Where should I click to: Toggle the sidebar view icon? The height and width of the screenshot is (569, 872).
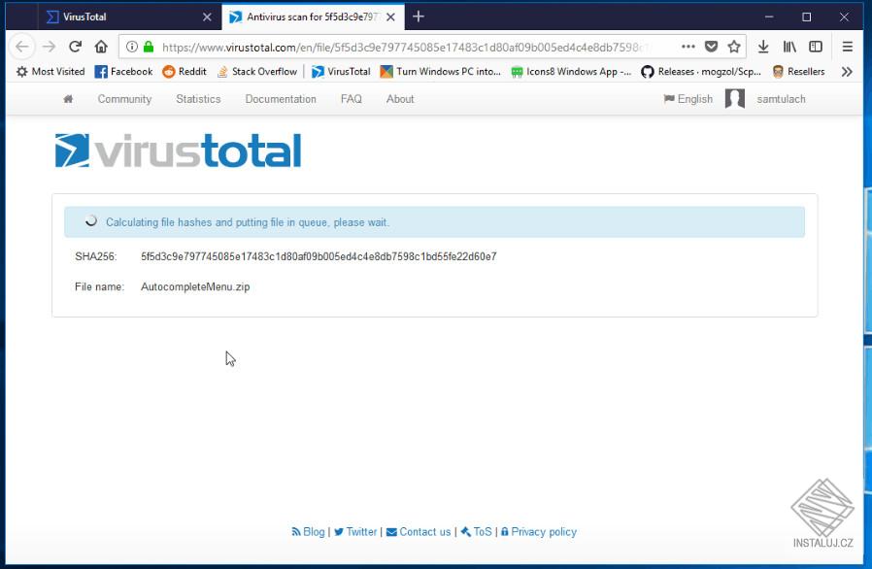click(x=816, y=46)
